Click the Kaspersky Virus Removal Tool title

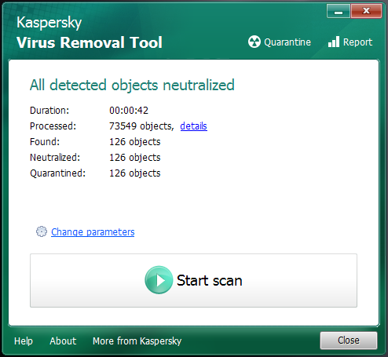[90, 32]
